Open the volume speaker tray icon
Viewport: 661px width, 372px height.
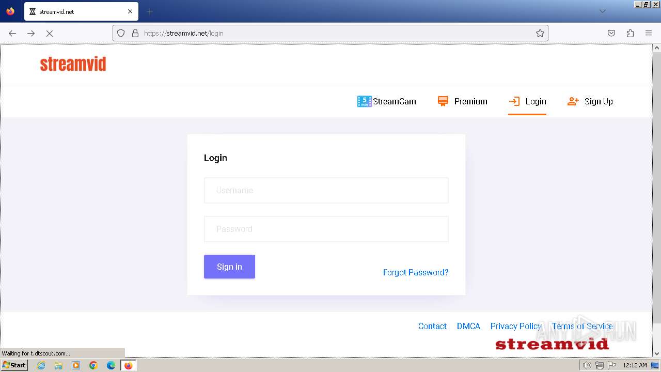click(x=587, y=365)
